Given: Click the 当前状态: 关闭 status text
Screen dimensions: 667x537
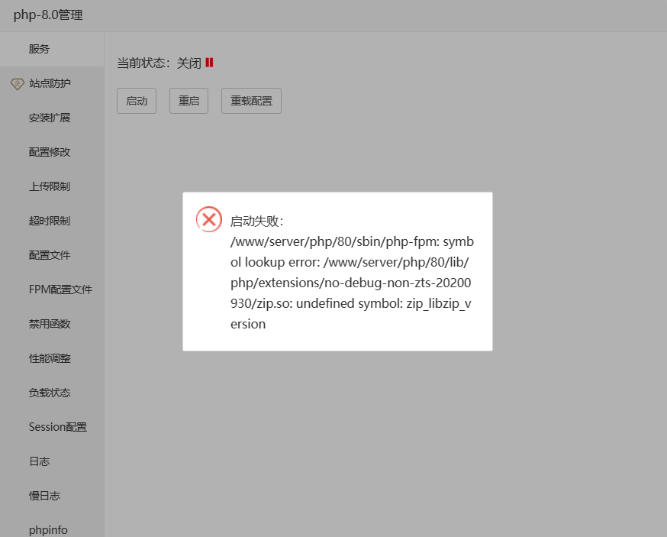Looking at the screenshot, I should coord(159,63).
